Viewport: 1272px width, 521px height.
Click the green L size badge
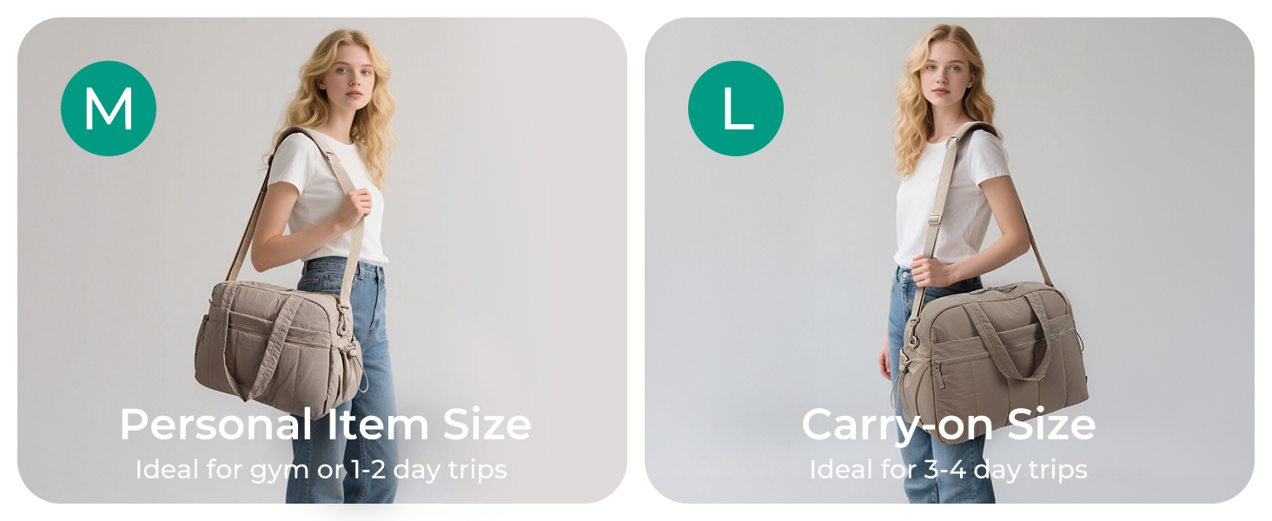[736, 109]
